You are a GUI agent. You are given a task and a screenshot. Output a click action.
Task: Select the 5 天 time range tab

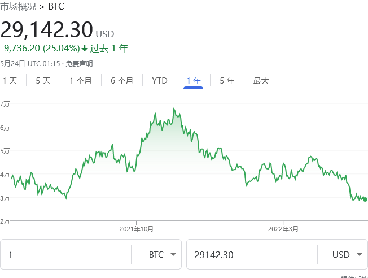click(x=43, y=81)
